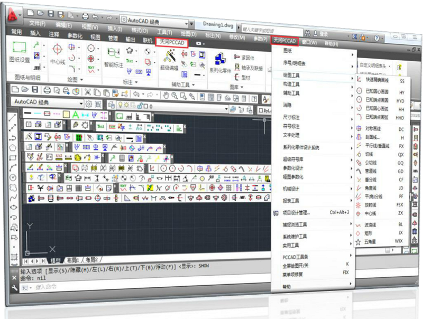Click 轴承及联接 button in 图库 panel
423x319 pixels.
(248, 68)
